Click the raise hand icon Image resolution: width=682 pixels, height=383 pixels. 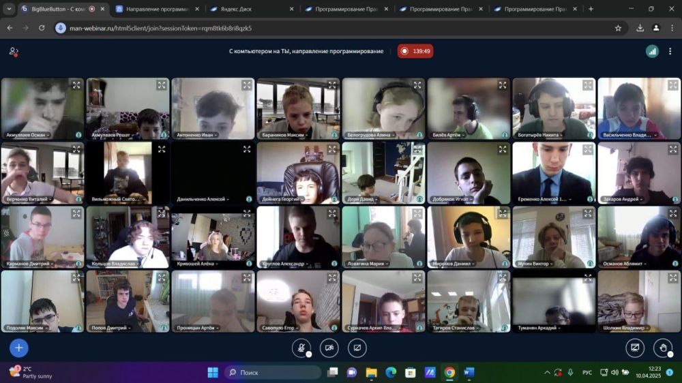(x=662, y=348)
